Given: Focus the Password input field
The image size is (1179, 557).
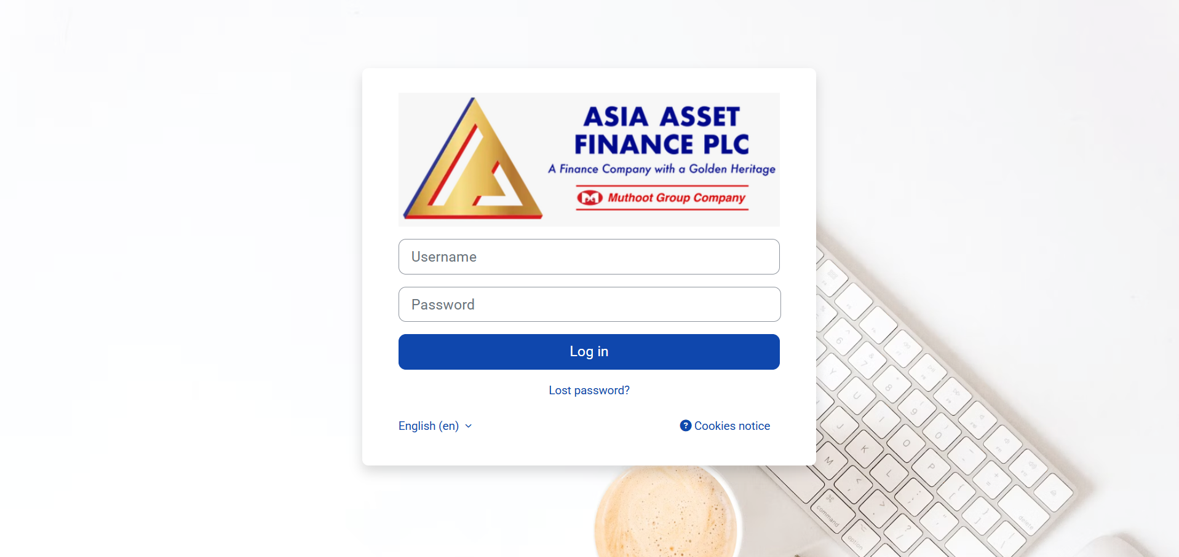Looking at the screenshot, I should 589,305.
